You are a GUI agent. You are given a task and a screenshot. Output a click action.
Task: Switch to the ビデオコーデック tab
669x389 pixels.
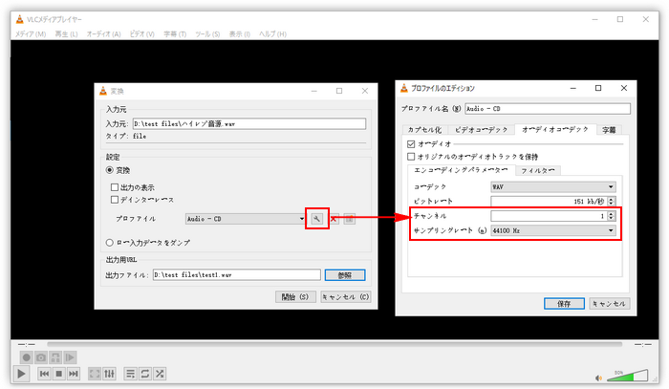coord(481,128)
